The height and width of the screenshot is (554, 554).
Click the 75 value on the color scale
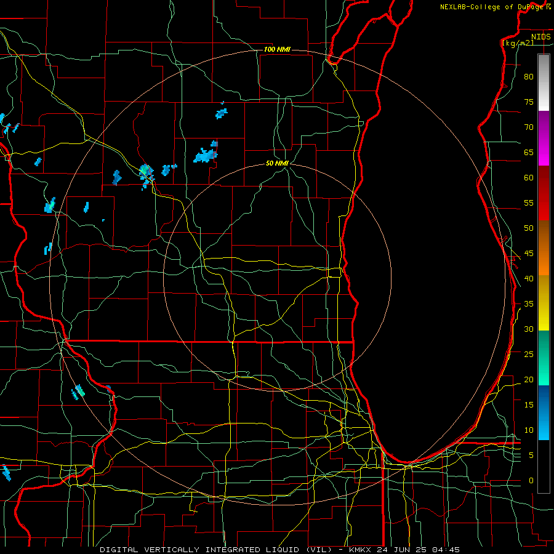(x=529, y=102)
